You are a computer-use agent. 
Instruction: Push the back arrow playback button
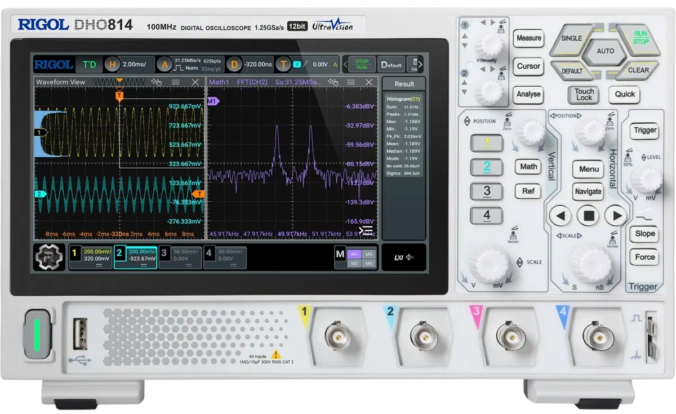560,215
